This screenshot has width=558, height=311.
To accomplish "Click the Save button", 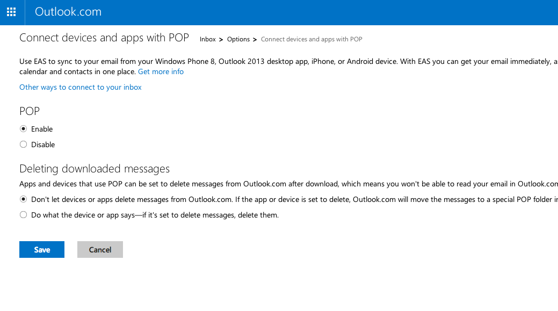I will pos(42,249).
